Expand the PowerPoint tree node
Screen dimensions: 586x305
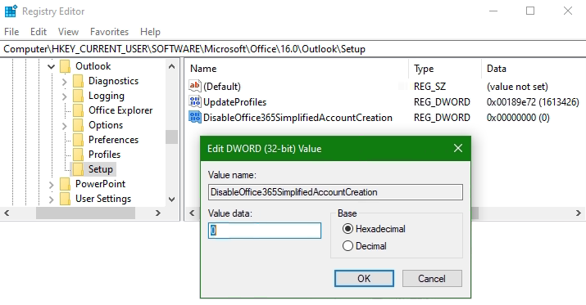[51, 184]
